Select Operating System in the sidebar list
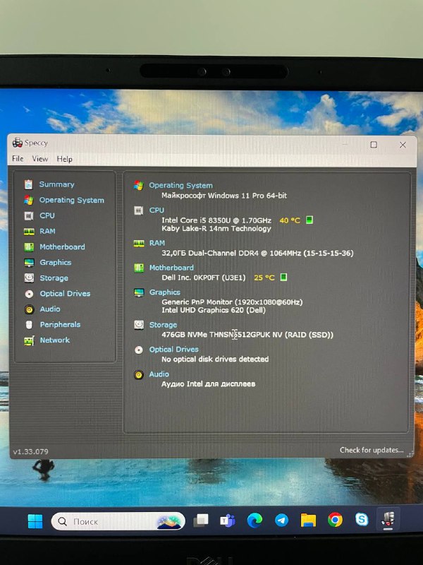 pos(72,200)
